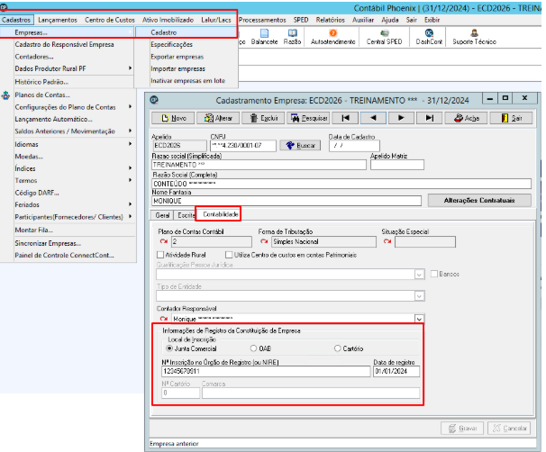Click the red arrow beside Forma de Tributação

[264, 241]
